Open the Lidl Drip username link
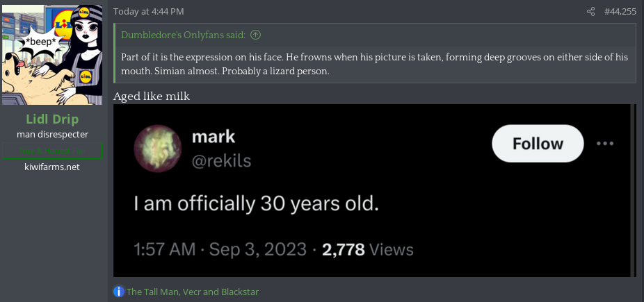The image size is (644, 302). click(52, 119)
